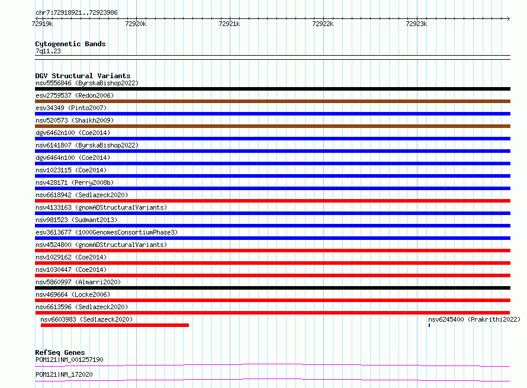Select nsv4524800 (gnomADStructuralVariants) label
The image size is (527, 388).
pos(101,245)
